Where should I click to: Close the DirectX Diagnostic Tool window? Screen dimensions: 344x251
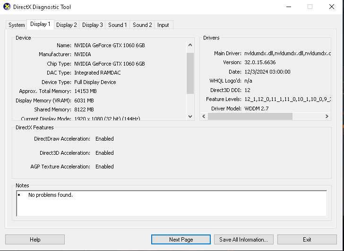point(332,7)
